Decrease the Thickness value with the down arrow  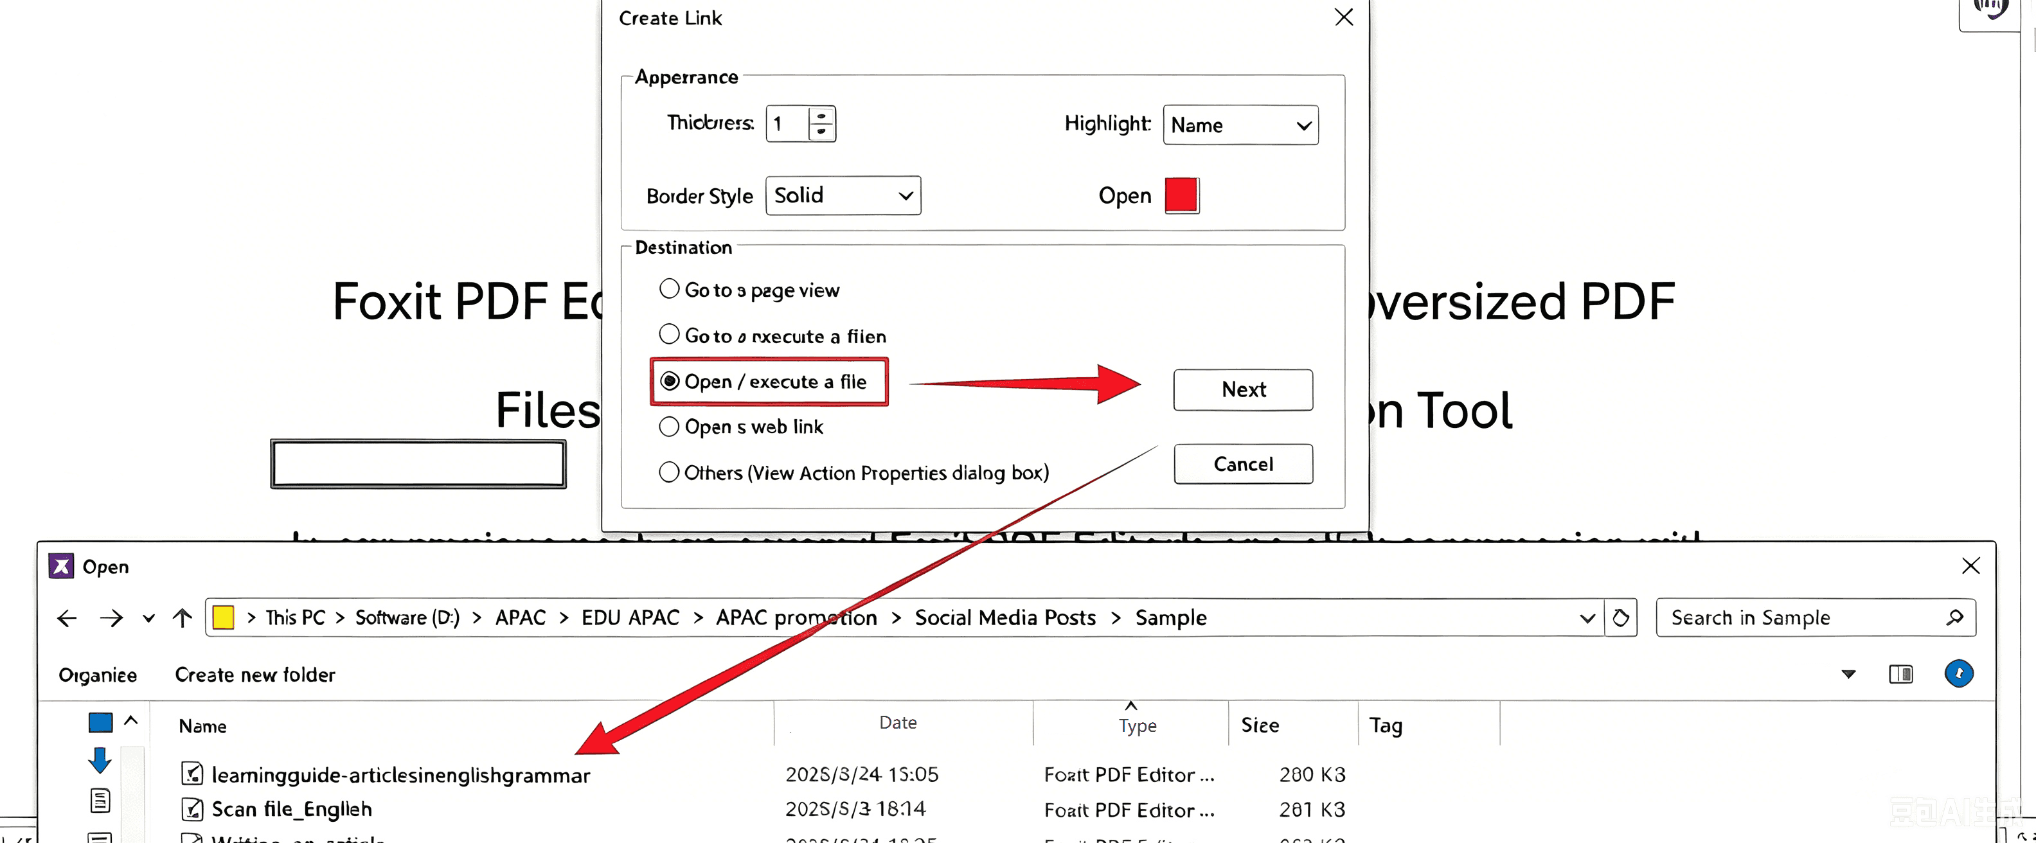(822, 132)
